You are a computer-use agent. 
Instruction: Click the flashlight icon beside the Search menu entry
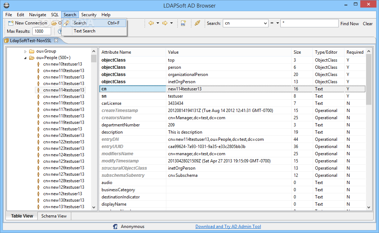click(67, 23)
